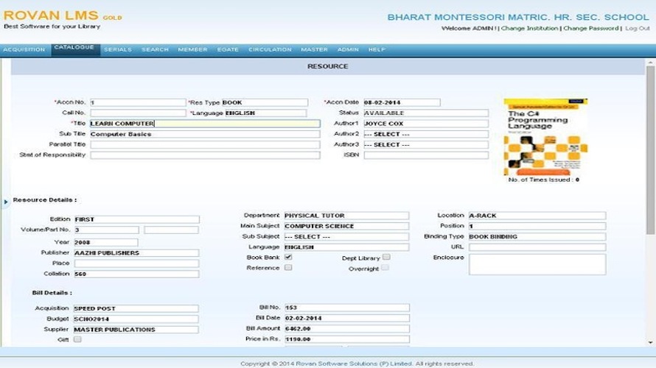Click the Change Password link
Viewport: 656px width, 368px height.
590,29
